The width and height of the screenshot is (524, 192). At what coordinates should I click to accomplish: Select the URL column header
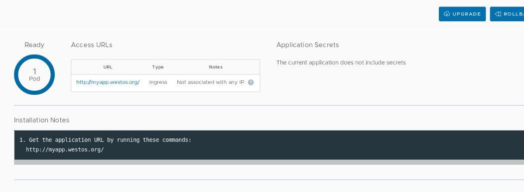108,67
